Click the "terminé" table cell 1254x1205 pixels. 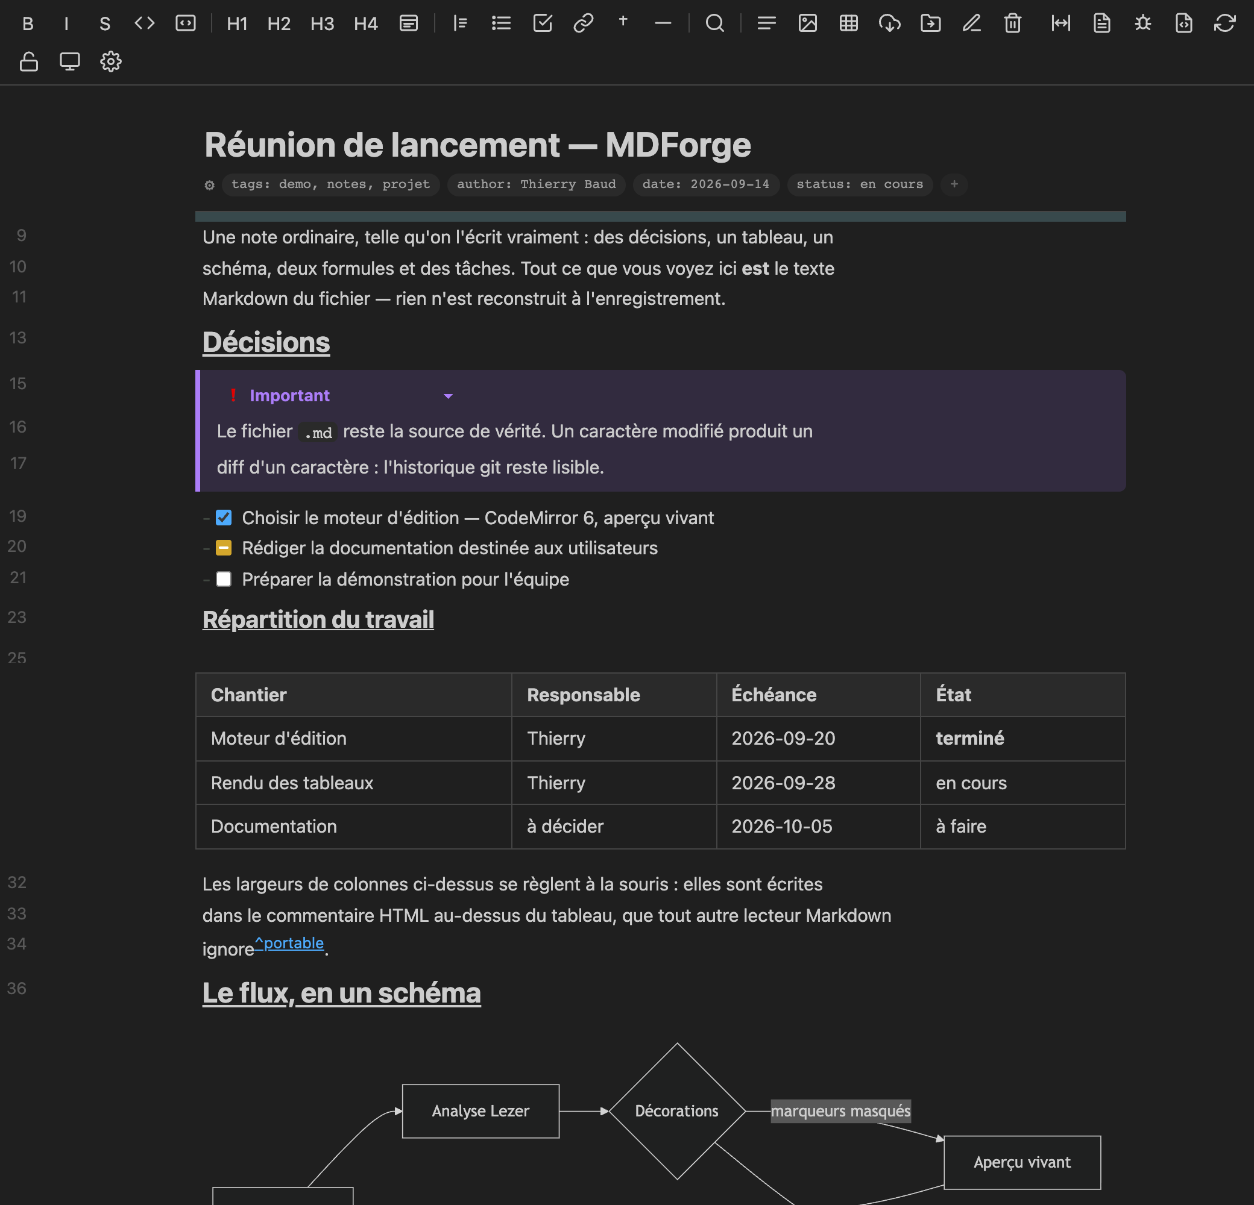click(1022, 738)
